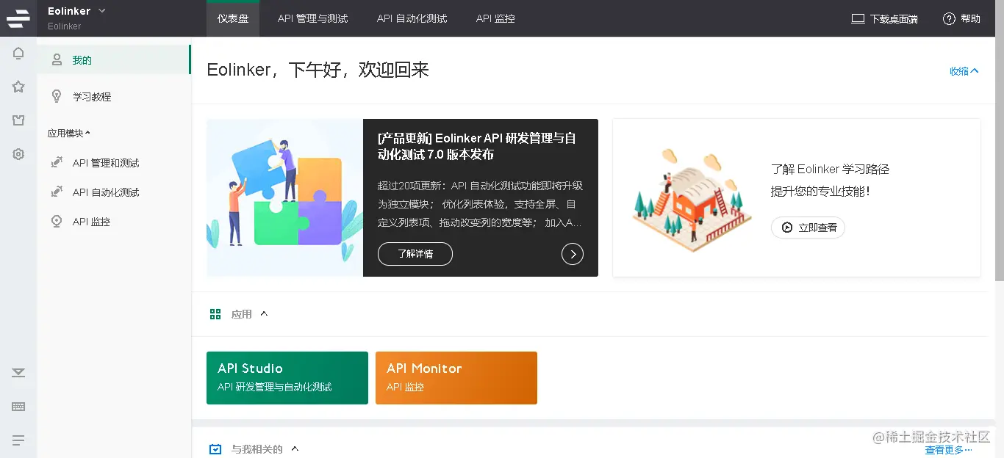Open API 监控 module in sidebar

tap(114, 221)
